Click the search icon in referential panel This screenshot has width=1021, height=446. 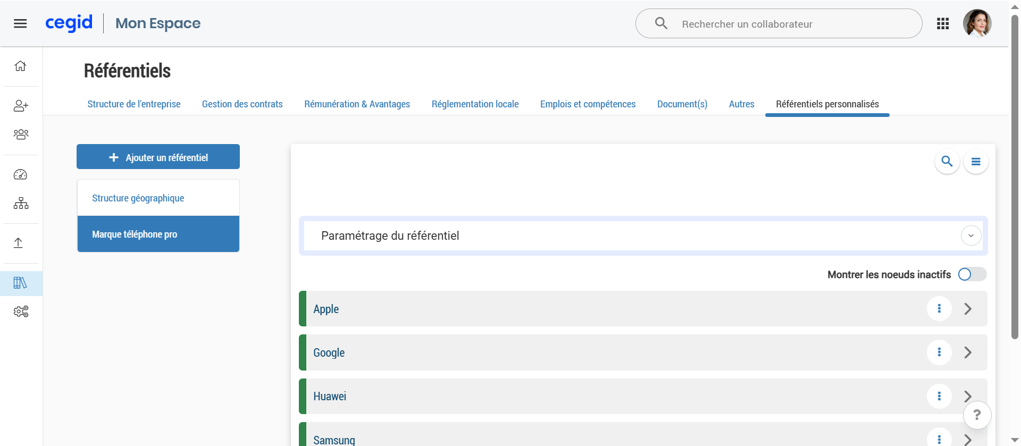[x=947, y=162]
